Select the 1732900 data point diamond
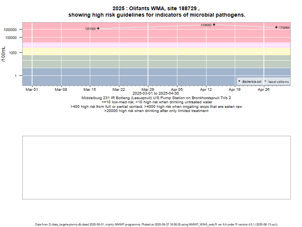The image size is (302, 227). (x=276, y=27)
